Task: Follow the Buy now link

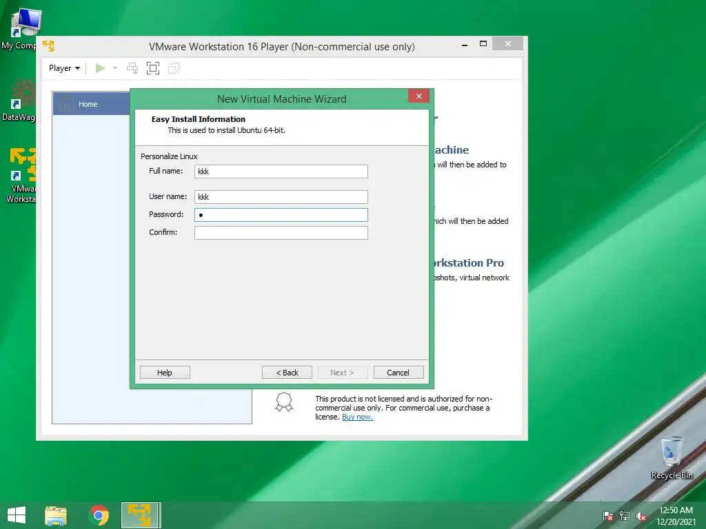Action: [358, 417]
